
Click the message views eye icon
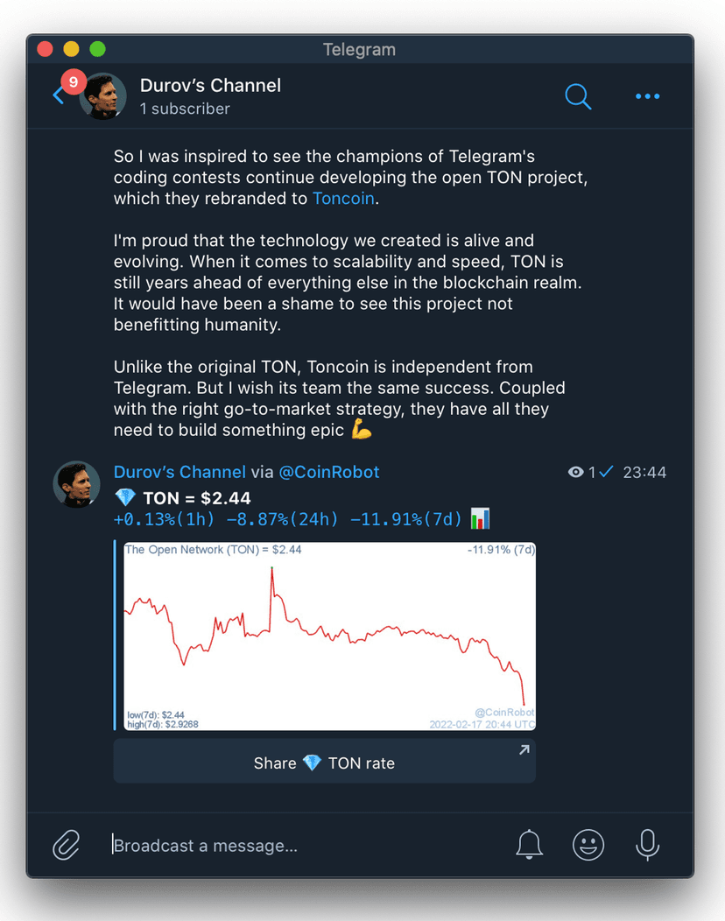click(x=575, y=473)
